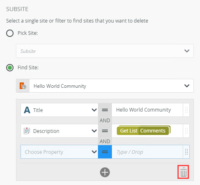
Task: Click the Description field note icon
Action: (27, 131)
